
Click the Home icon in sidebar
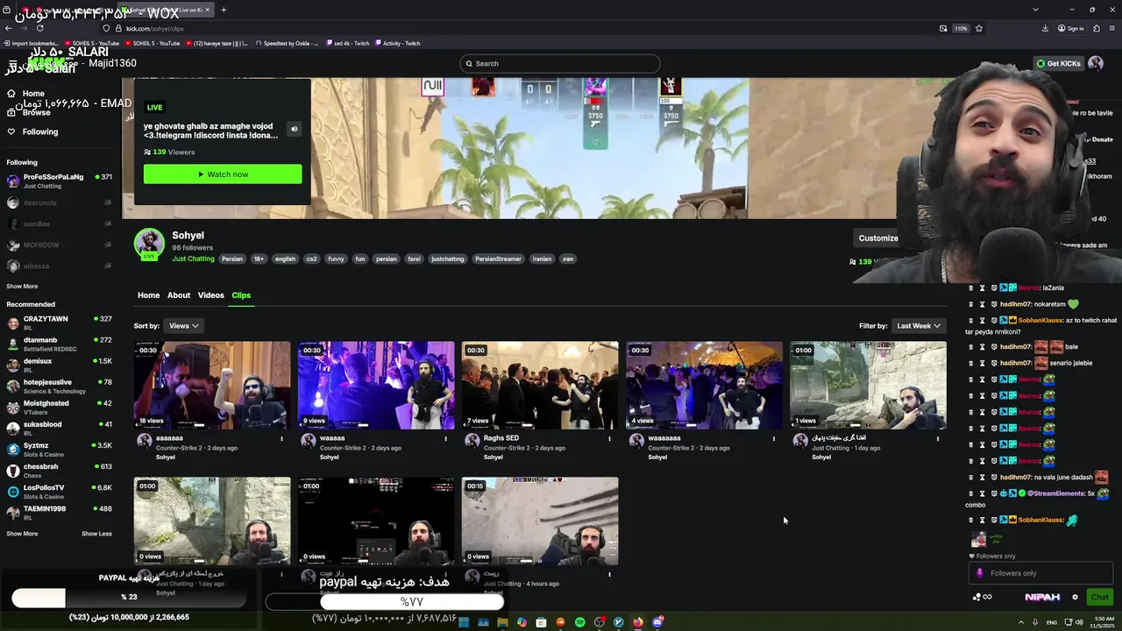(11, 93)
